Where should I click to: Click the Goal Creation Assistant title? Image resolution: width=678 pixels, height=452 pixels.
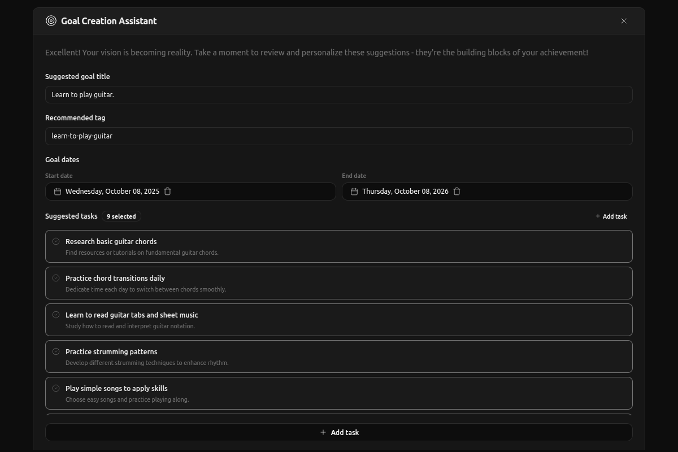[108, 20]
